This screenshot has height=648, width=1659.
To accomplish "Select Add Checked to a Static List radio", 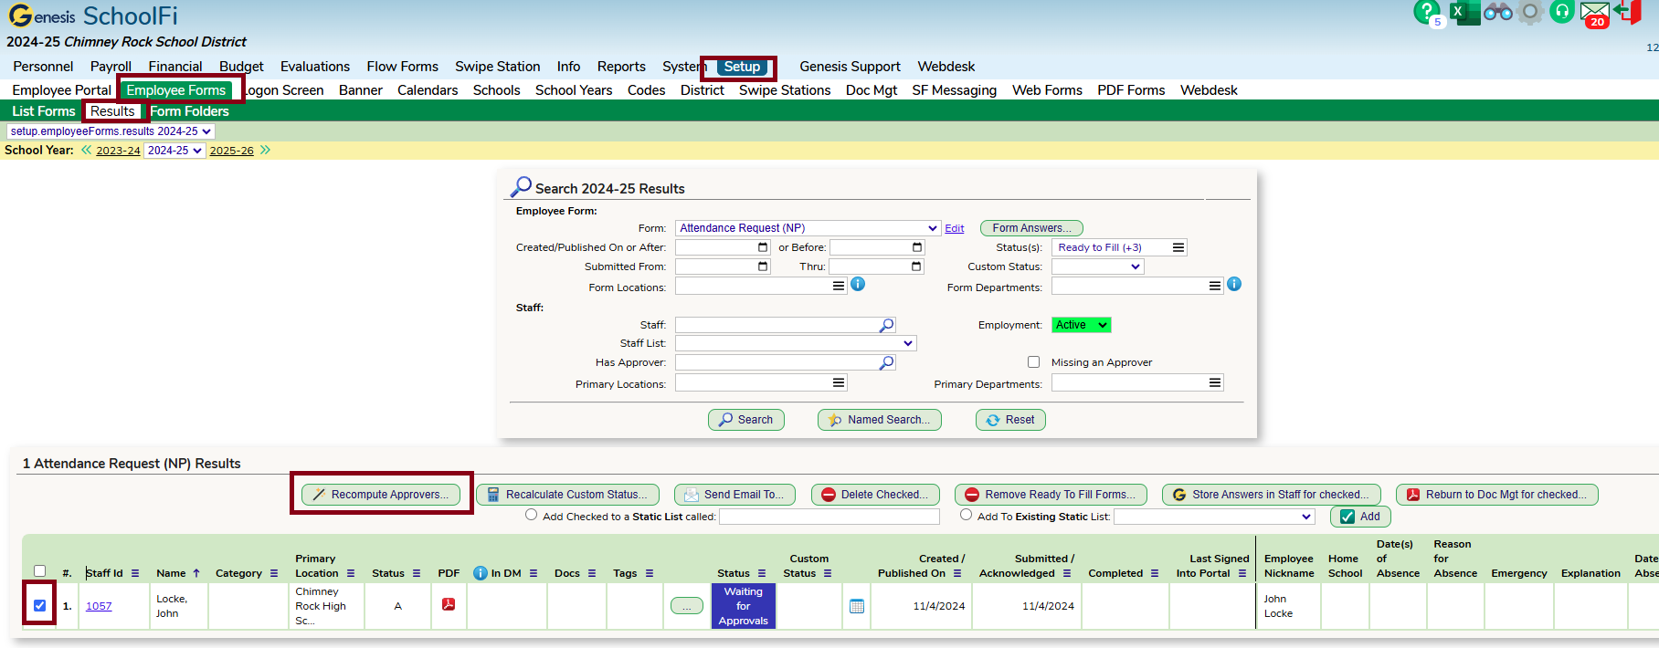I will (x=531, y=515).
